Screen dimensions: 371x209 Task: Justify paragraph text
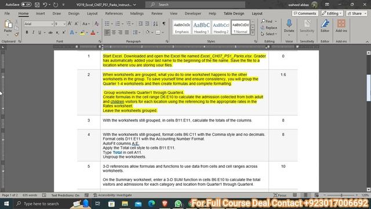click(127, 33)
